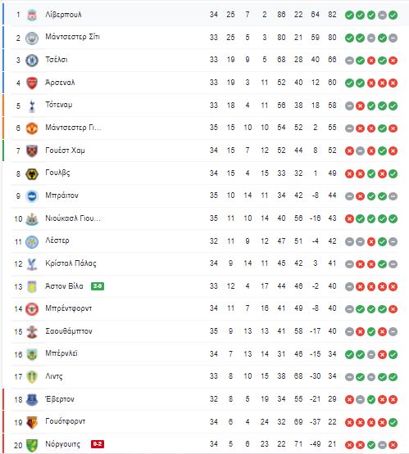Screen dimensions: 409x454
Task: Click the Manchester City club crest
Action: (32, 38)
